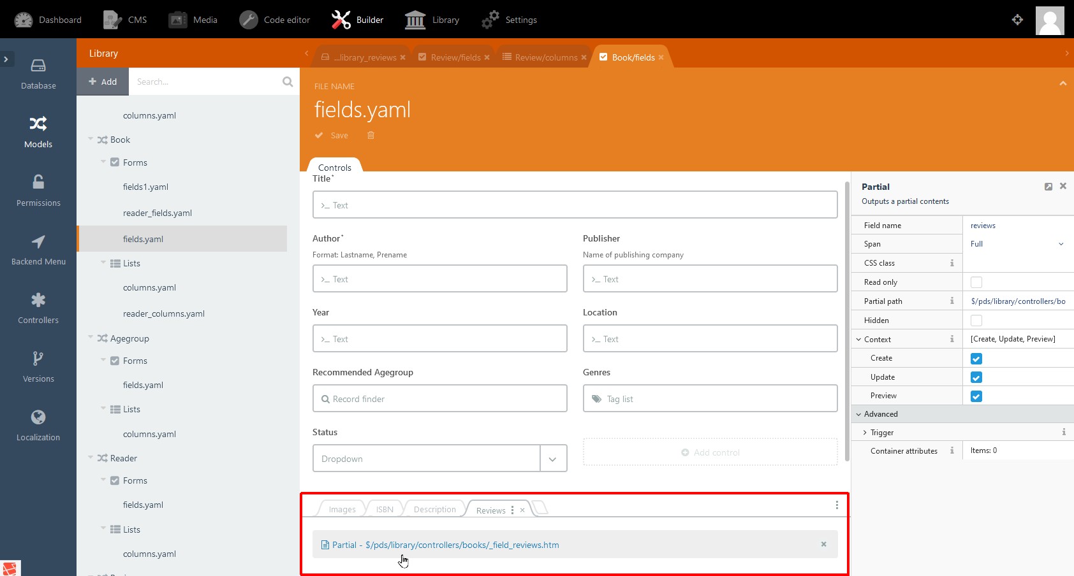Open Code editor in top menu
Screen dimensions: 1074x576
click(x=275, y=20)
